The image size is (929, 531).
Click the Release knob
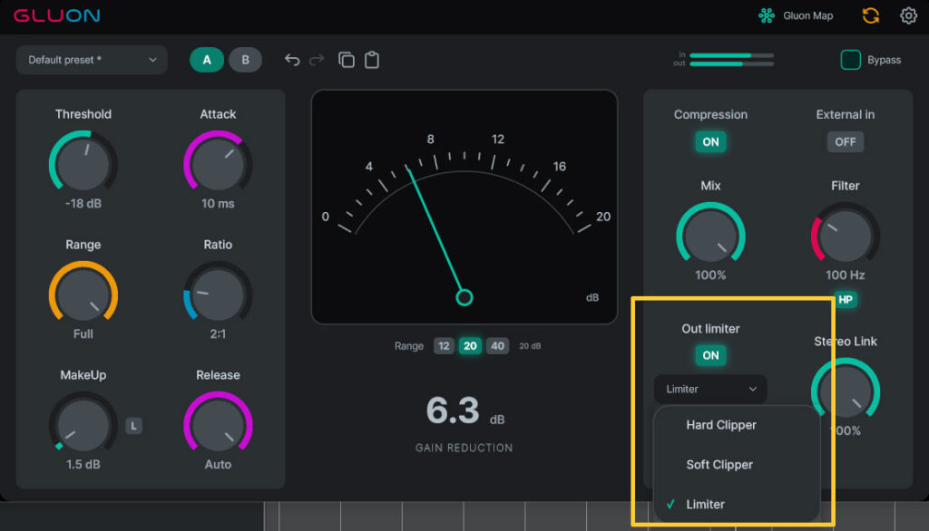[218, 424]
